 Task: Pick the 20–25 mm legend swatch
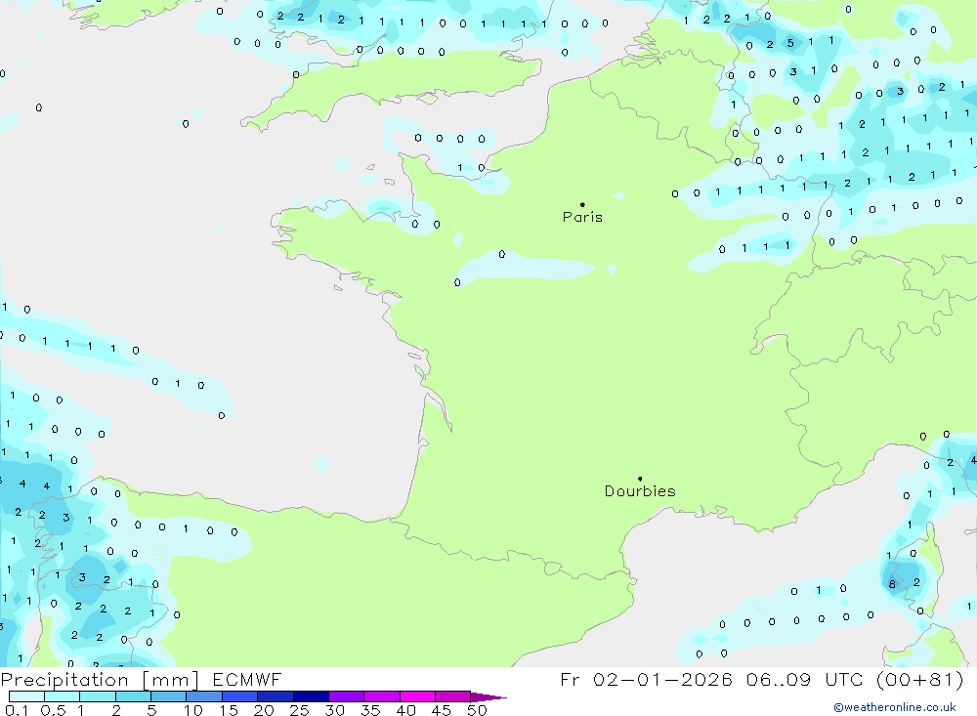click(x=275, y=696)
